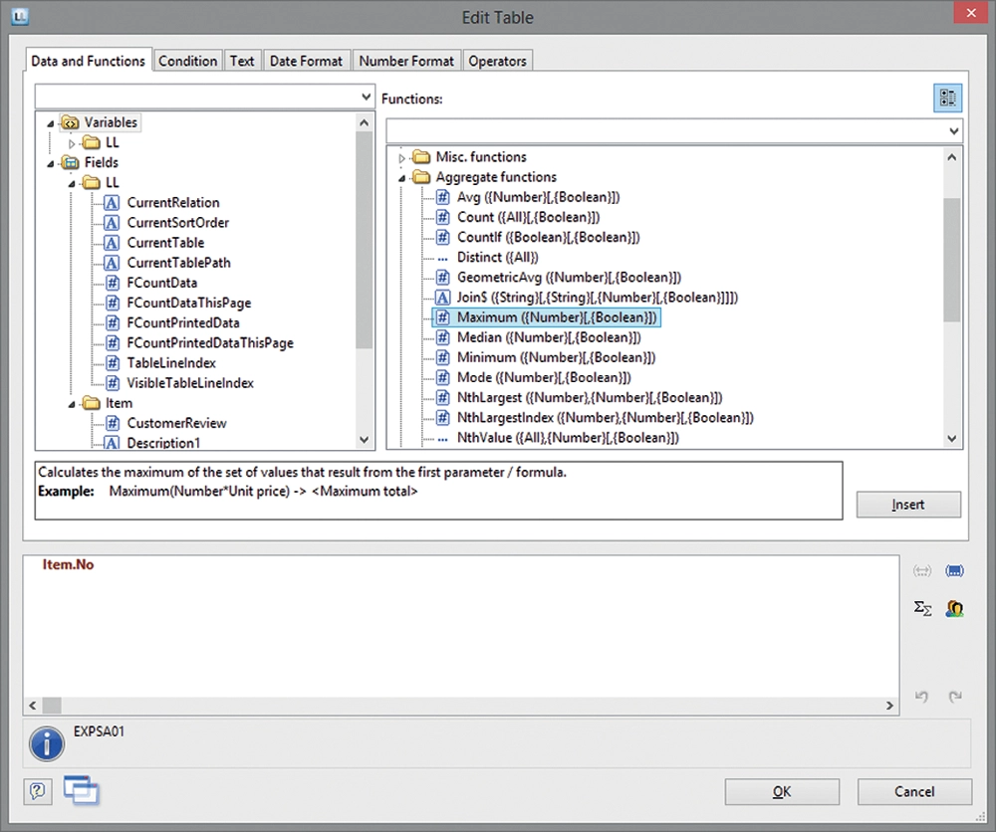Click the scroll-down arrow of the functions list

click(952, 439)
